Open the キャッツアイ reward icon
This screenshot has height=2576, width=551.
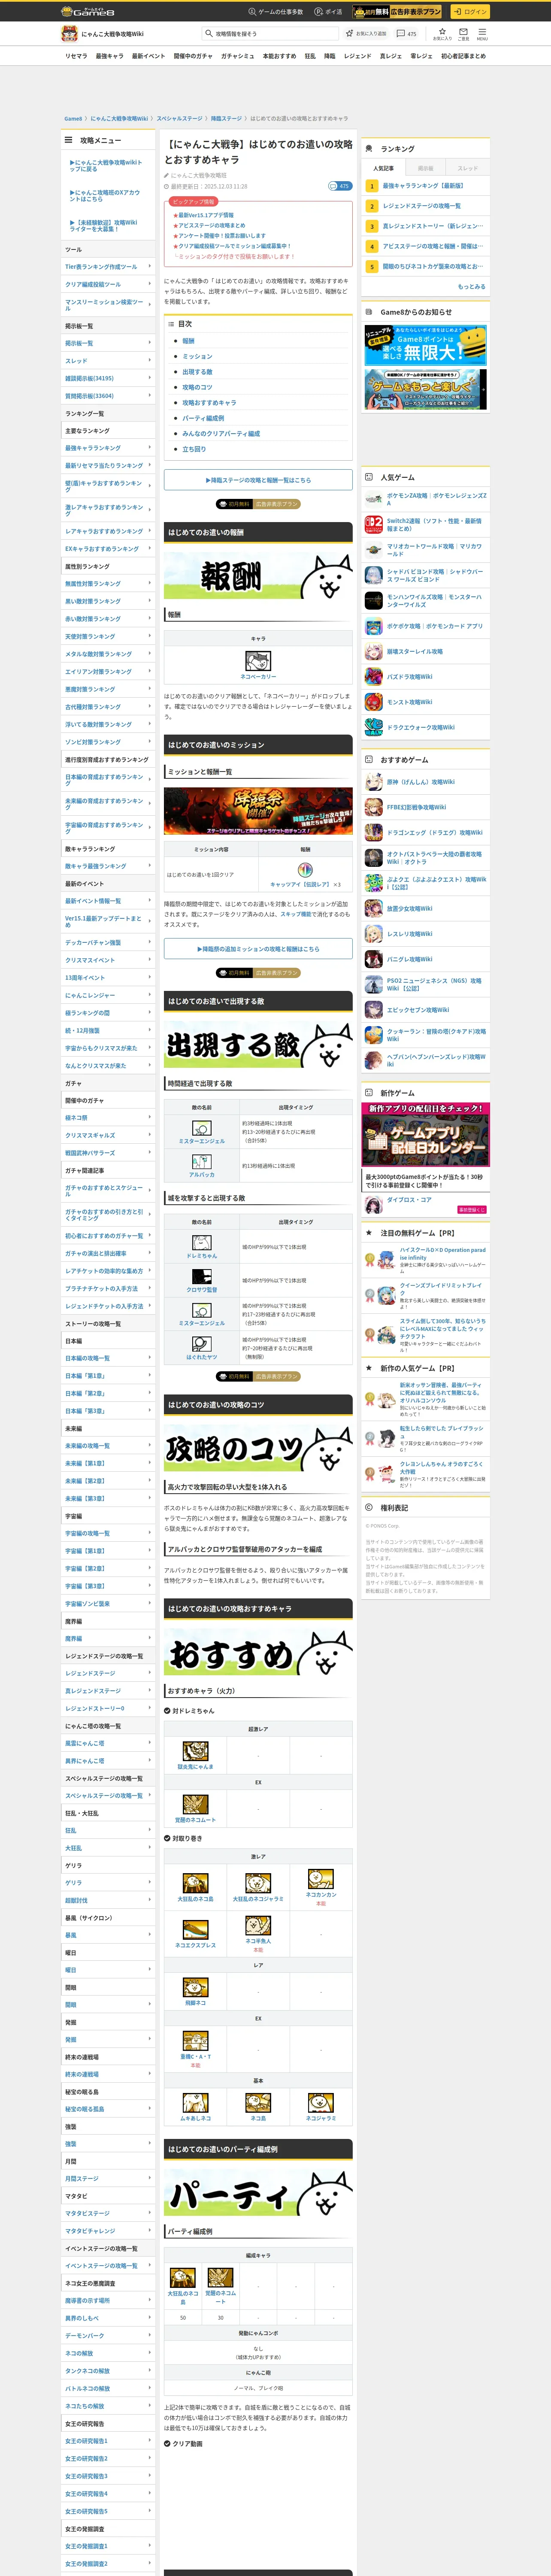pyautogui.click(x=305, y=869)
